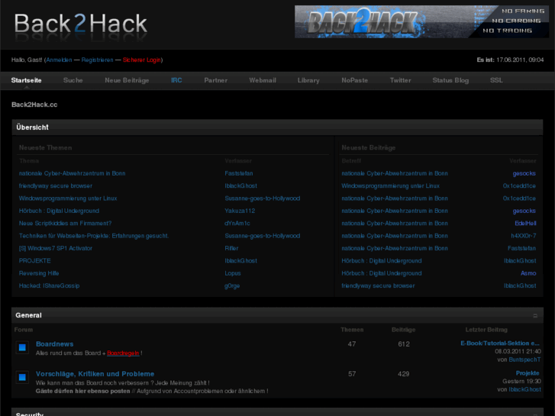555x416 pixels.
Task: Click the Boardnews forum status icon
Action: coord(22,347)
